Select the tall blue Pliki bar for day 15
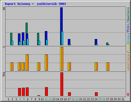 [x=62, y=19]
